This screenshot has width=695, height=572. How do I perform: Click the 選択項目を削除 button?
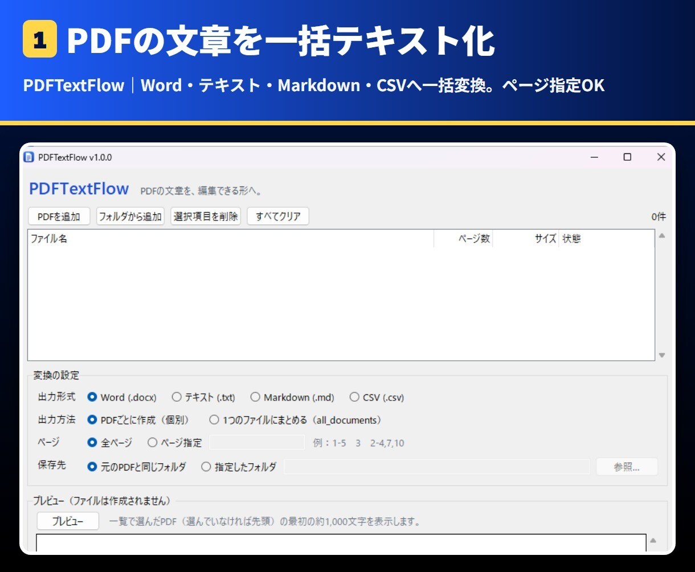(206, 216)
